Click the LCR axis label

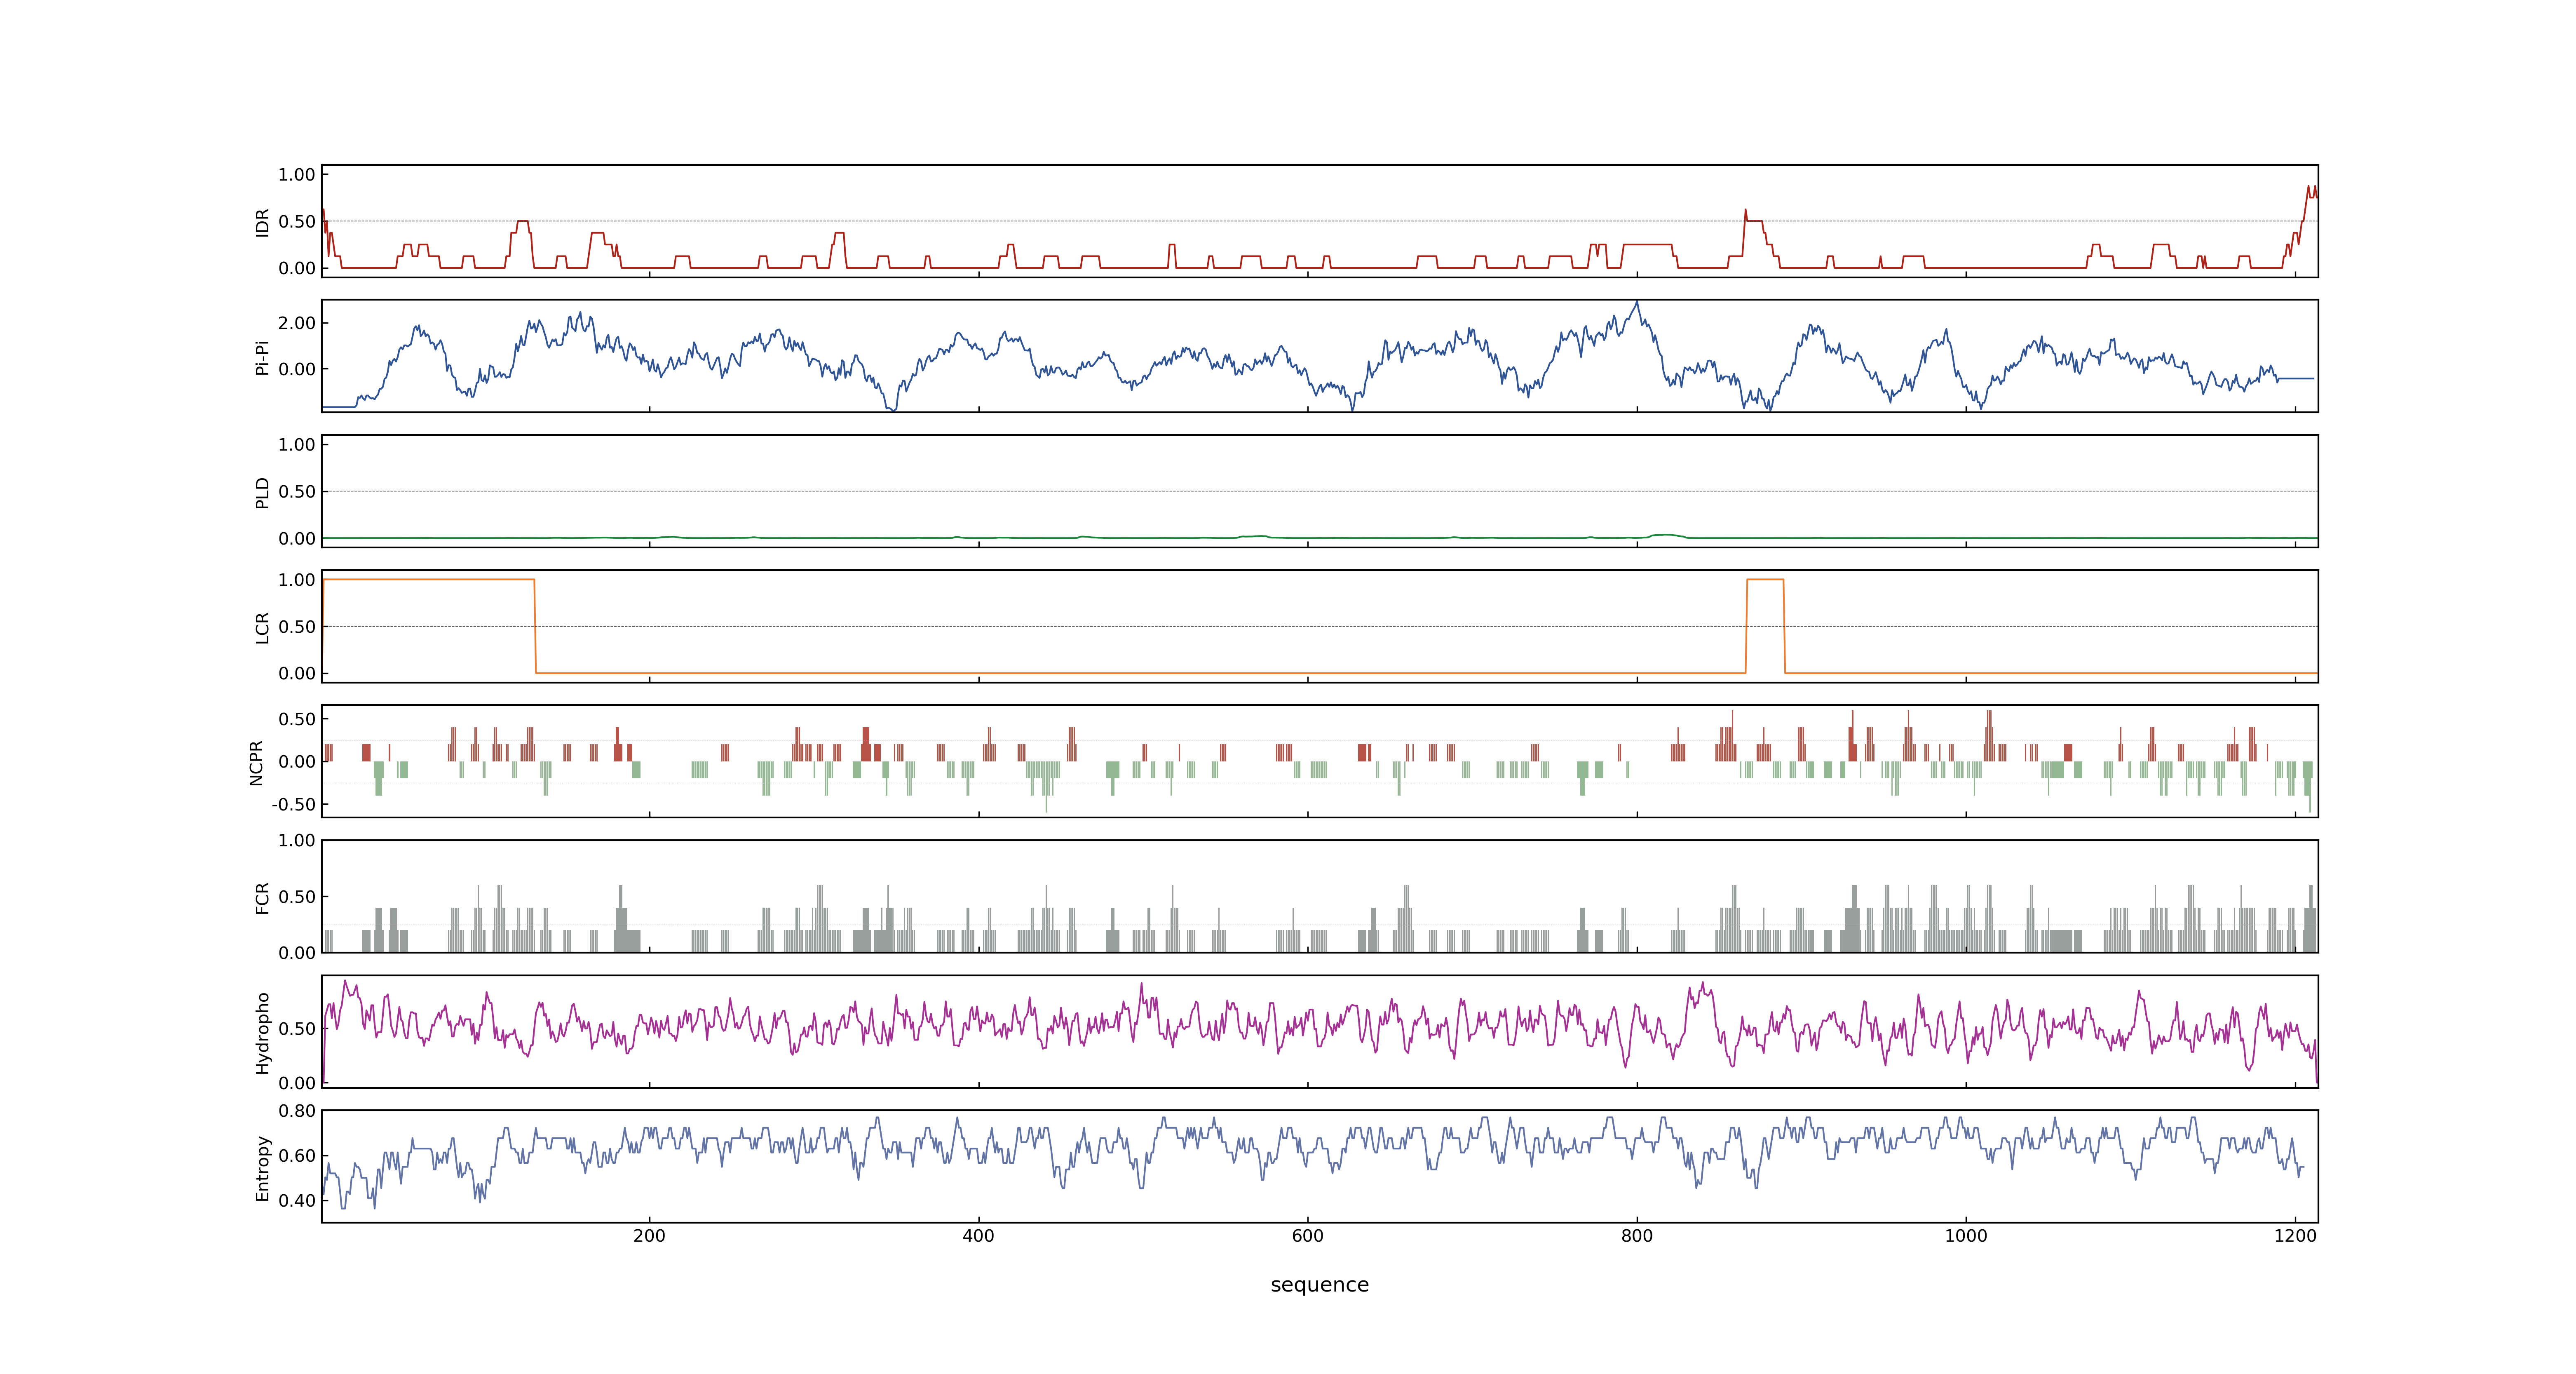pos(262,628)
